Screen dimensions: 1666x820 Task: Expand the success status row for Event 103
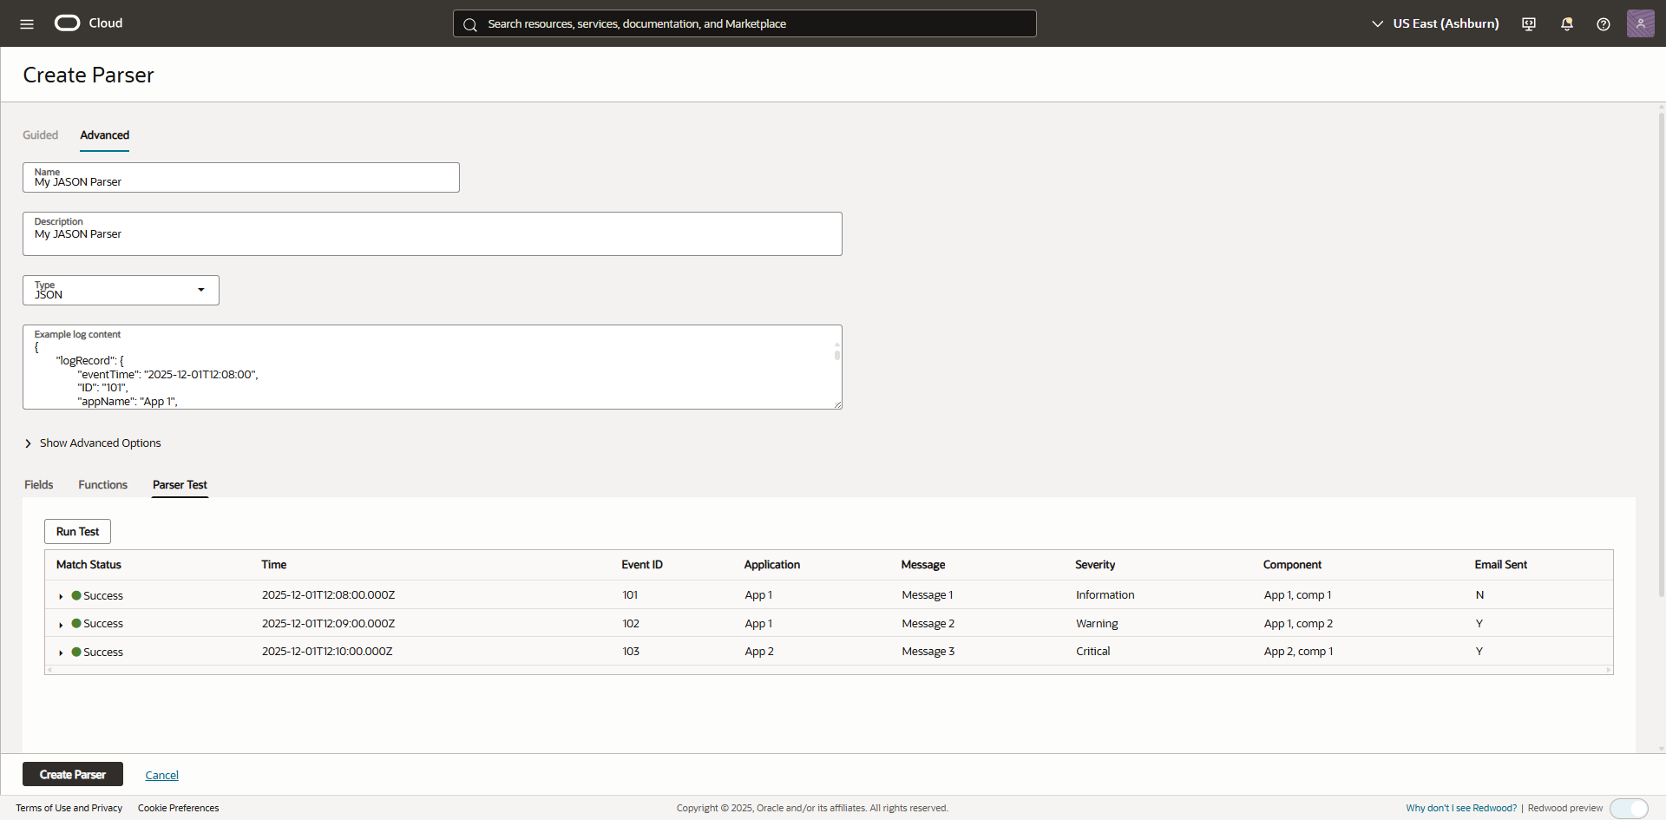point(61,652)
